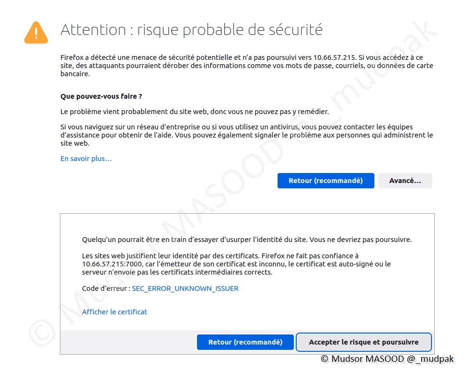Click the word "bancaire" in the first paragraph
464x369 pixels.
pos(75,74)
